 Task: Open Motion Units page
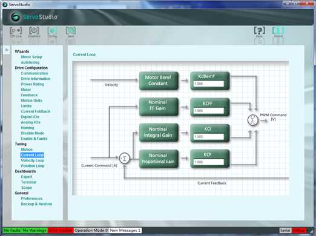pos(31,100)
